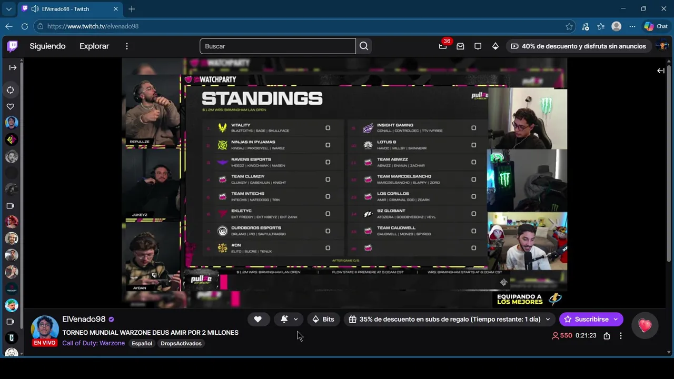Image resolution: width=674 pixels, height=379 pixels.
Task: Click the 0:21:23 stream uptime
Action: pyautogui.click(x=586, y=336)
